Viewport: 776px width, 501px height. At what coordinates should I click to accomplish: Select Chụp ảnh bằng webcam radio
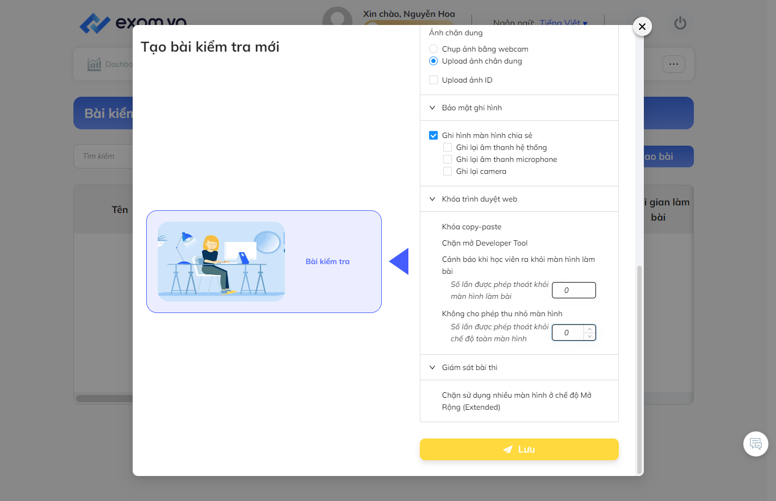click(x=433, y=49)
